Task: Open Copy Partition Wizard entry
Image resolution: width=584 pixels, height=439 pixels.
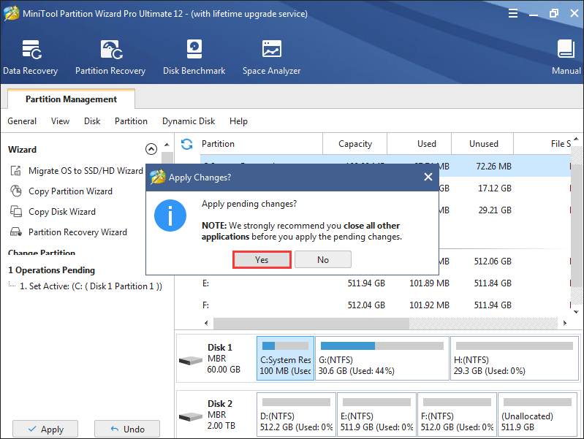Action: tap(70, 191)
